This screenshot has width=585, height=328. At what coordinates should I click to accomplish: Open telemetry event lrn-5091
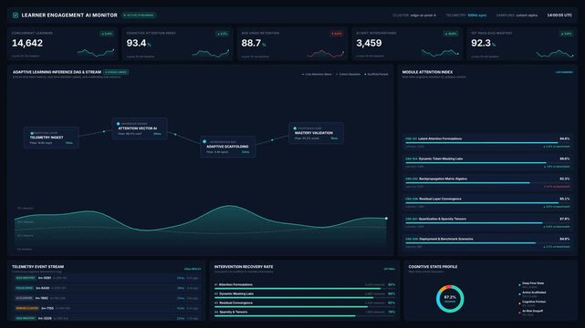tap(107, 278)
